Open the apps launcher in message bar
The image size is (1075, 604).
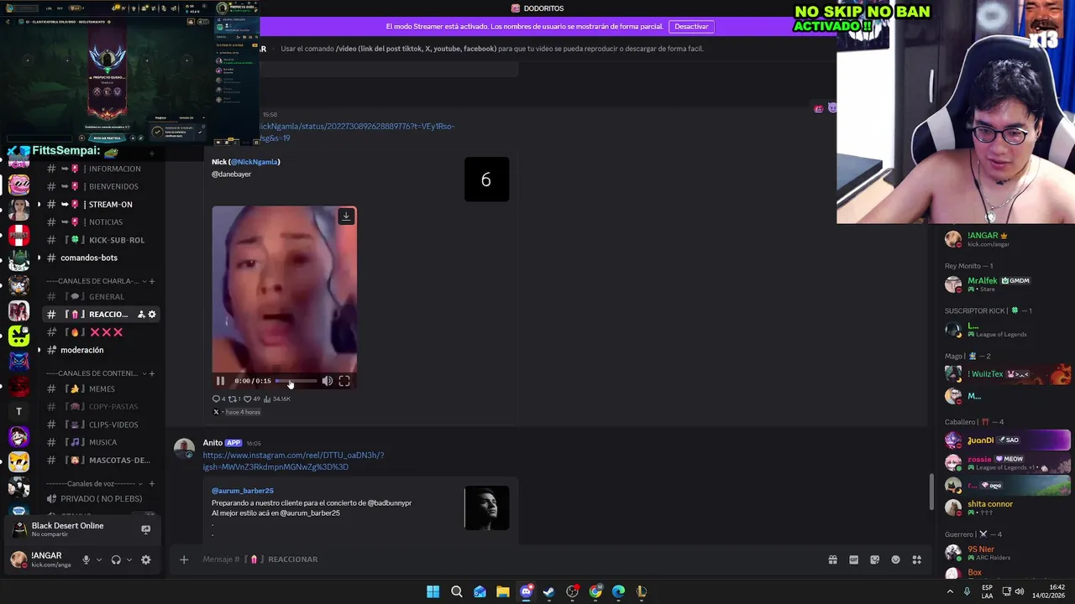[x=917, y=560]
